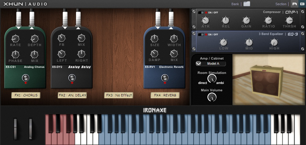Toggle the Compressor ON/OFF switch
This screenshot has height=145, width=306.
click(201, 13)
